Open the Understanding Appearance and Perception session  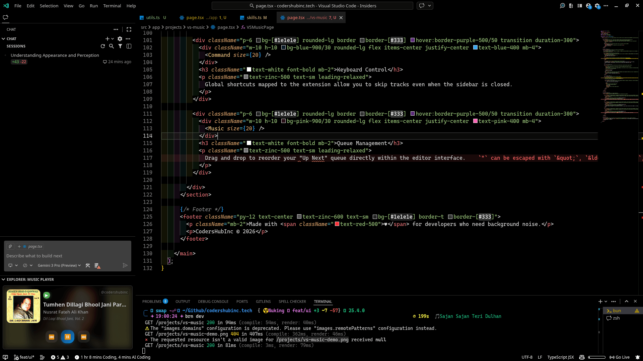[55, 55]
